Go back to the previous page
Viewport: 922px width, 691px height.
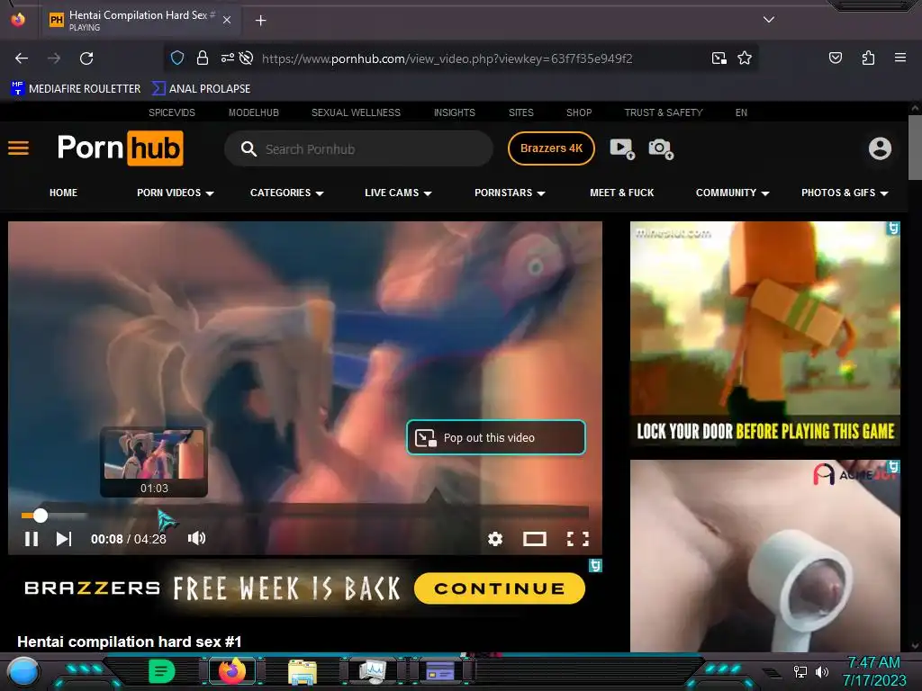click(x=22, y=58)
